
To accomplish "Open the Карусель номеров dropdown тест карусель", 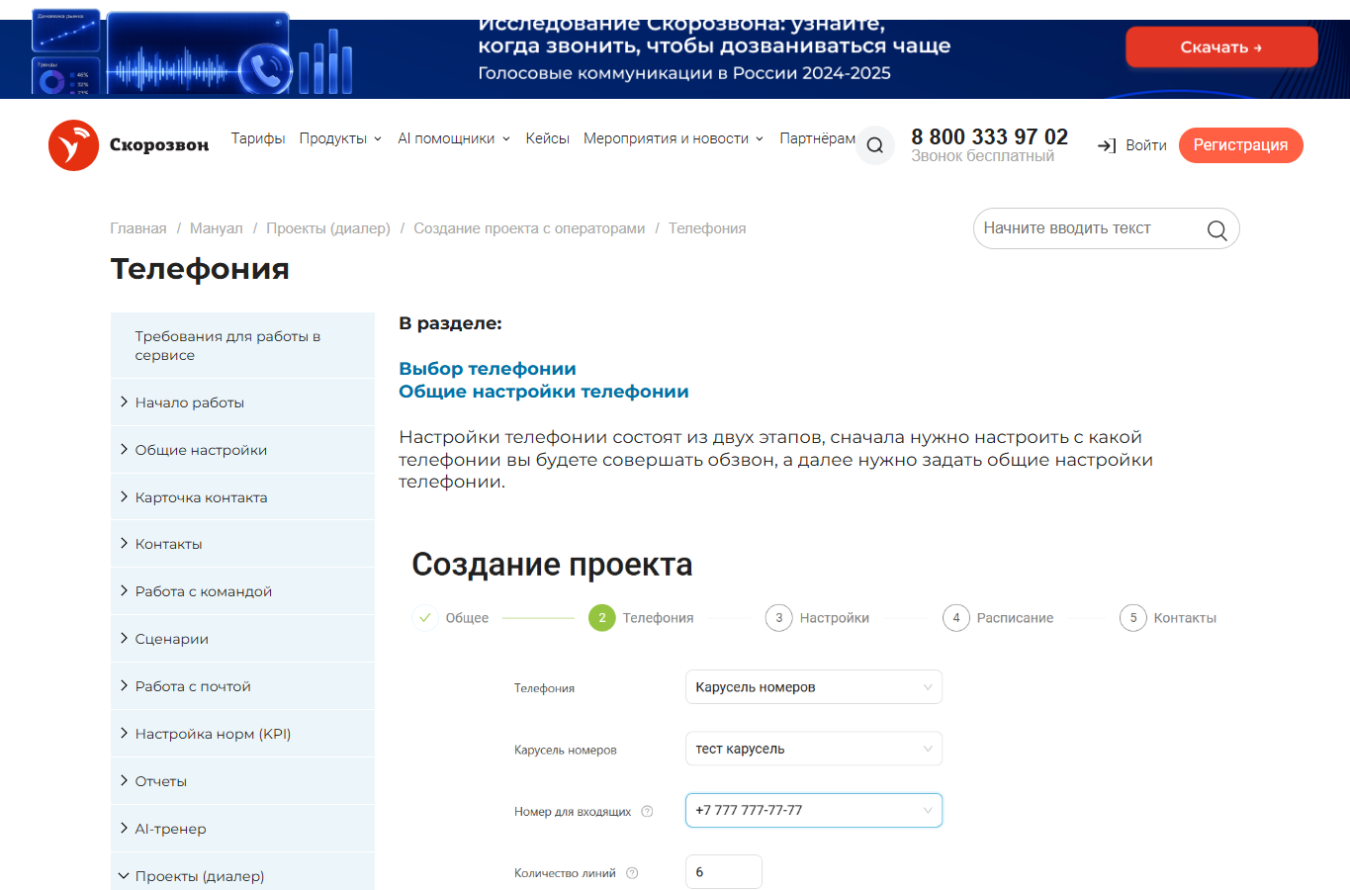I will pos(814,749).
